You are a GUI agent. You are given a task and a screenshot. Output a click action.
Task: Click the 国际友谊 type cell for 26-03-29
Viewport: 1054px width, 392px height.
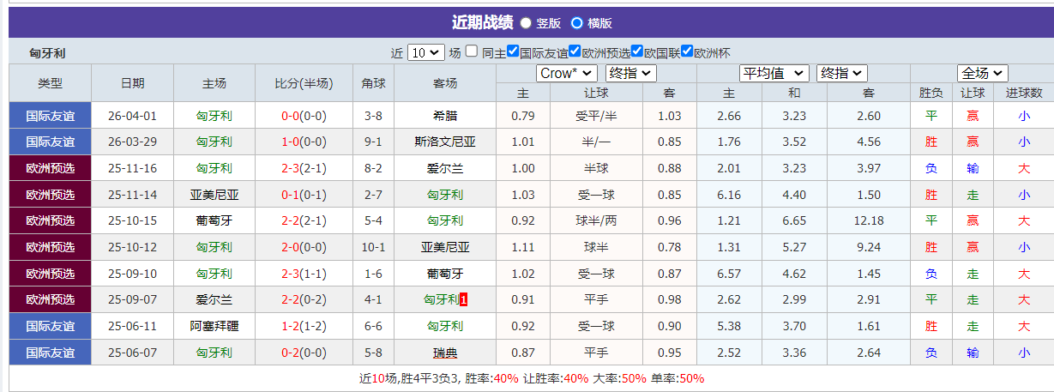pos(50,142)
